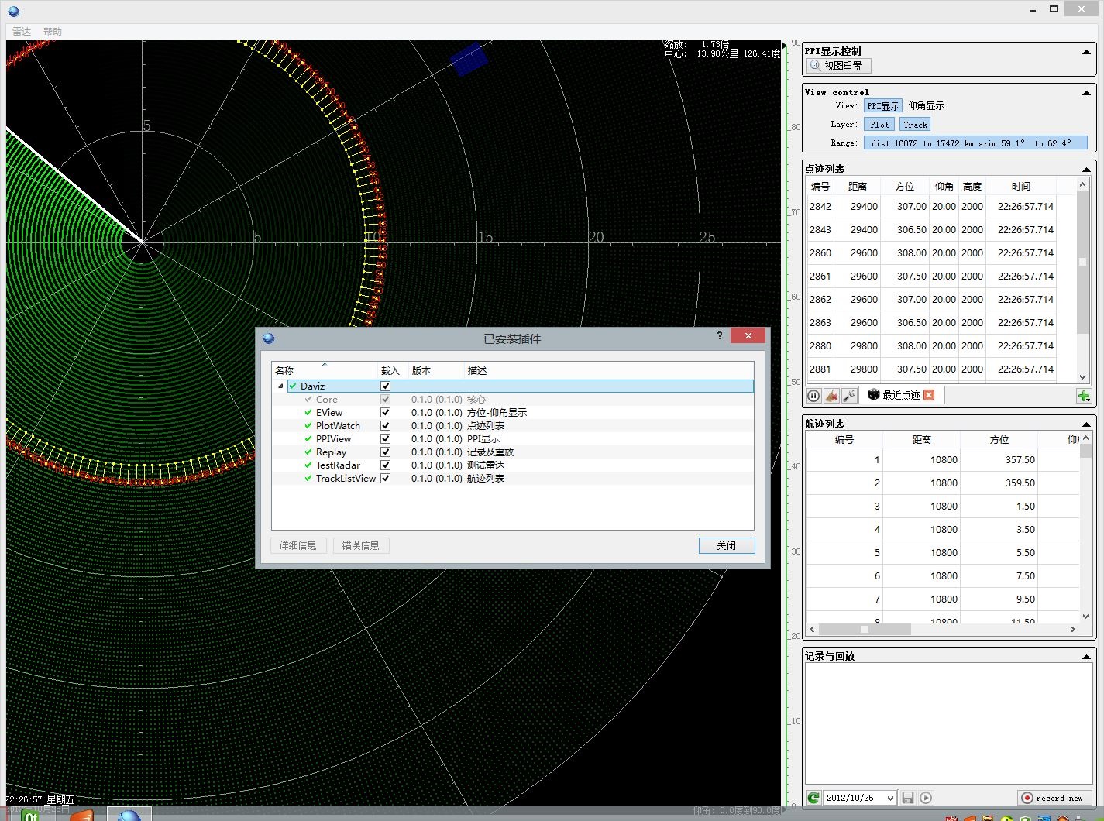Click the main window globe app icon
Screen dimensions: 1104x821
(13, 11)
